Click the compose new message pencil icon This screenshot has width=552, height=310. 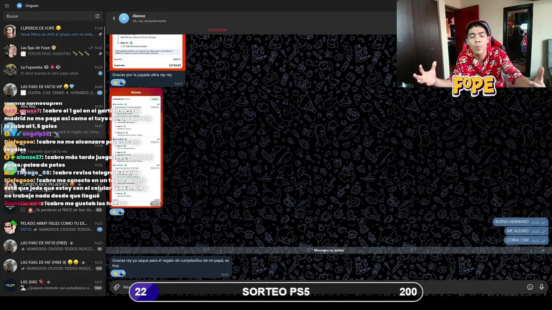[x=97, y=16]
